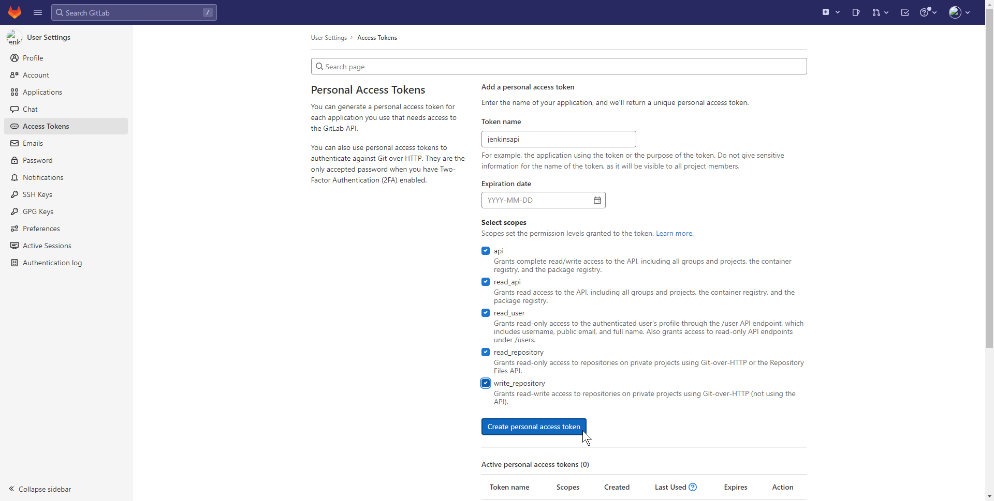
Task: Focus the Token name input field
Action: coord(558,139)
